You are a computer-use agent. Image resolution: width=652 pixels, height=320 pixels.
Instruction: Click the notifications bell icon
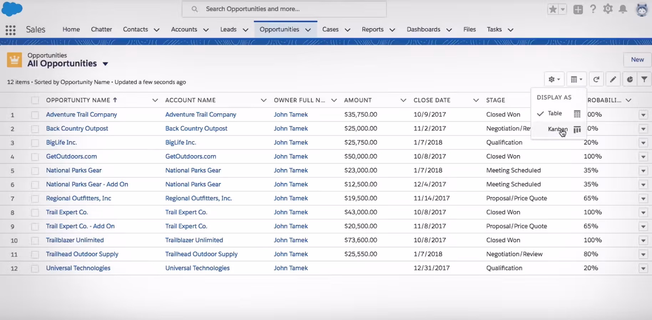[x=623, y=9]
